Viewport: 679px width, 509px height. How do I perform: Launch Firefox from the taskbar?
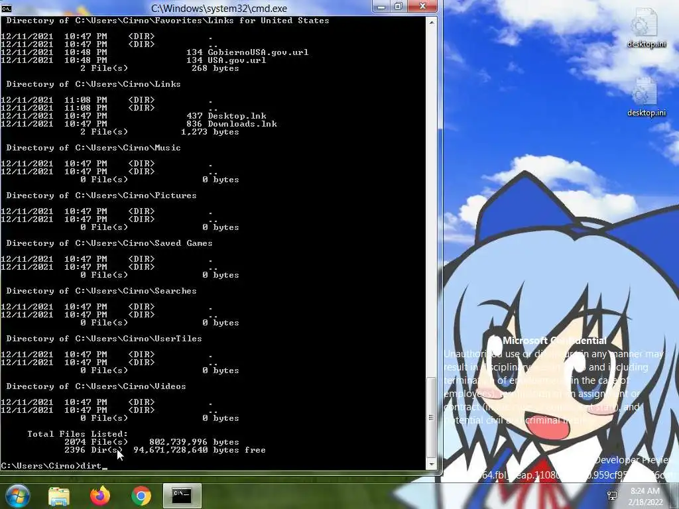pos(100,496)
